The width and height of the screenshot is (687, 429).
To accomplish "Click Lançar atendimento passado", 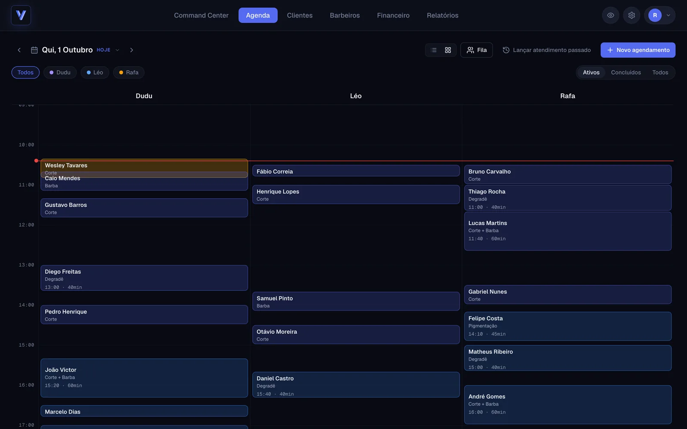I will tap(547, 50).
